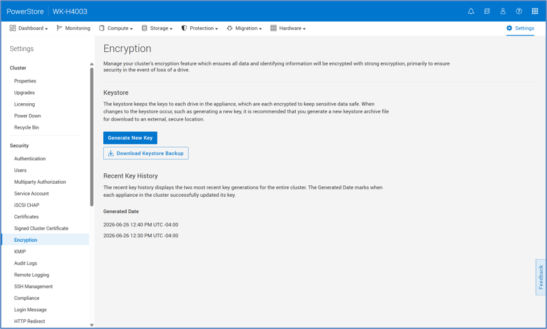Expand the Migration dropdown menu
Viewport: 547px width, 329px height.
pos(260,29)
